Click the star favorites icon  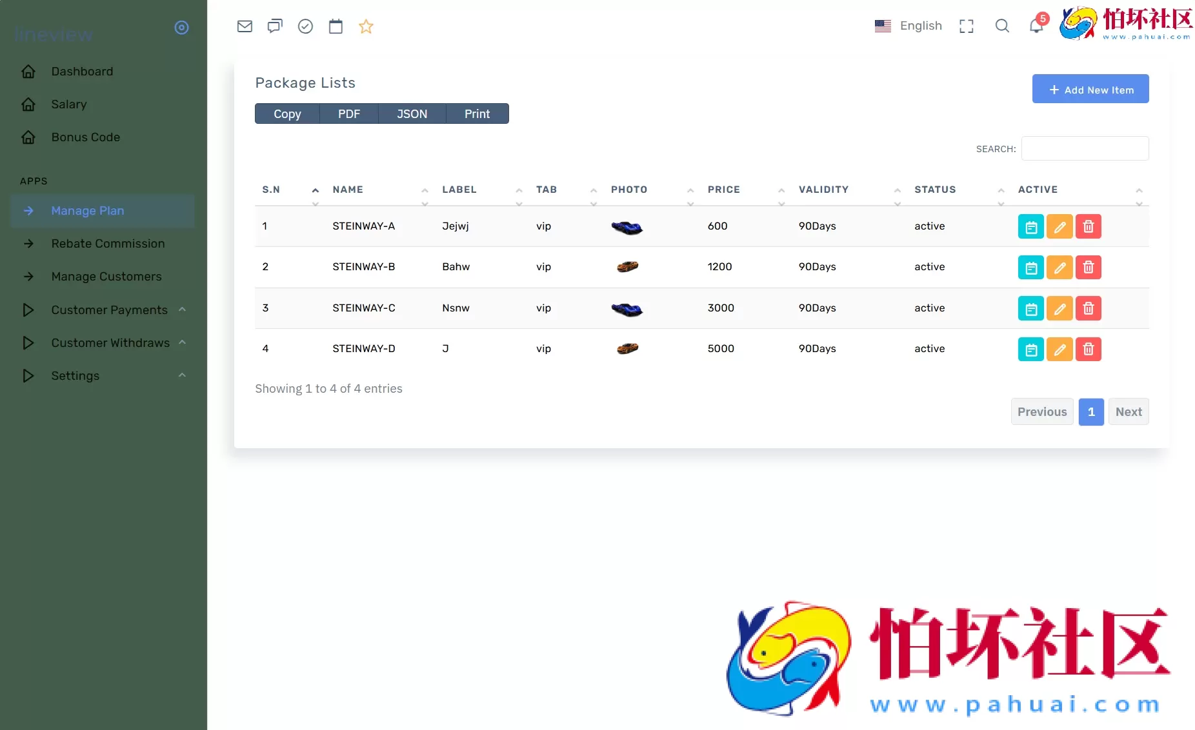pos(366,26)
